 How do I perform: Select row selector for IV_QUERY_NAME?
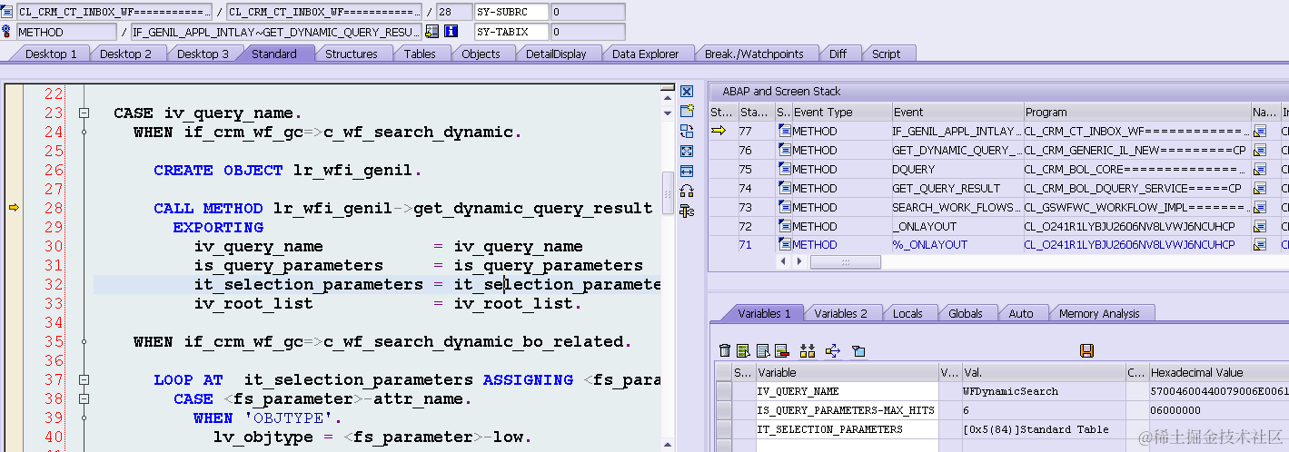pyautogui.click(x=724, y=391)
